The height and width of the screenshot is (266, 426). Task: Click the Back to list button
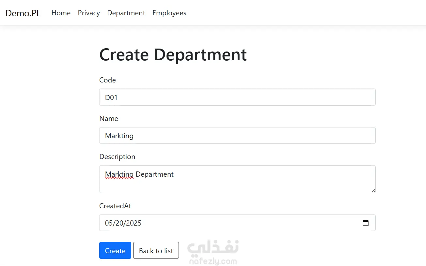pos(156,250)
